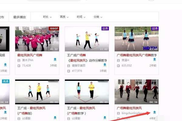The image size is (182, 121).
Task: Click uploader icon beside 荣逞H
Action: tap(118, 60)
